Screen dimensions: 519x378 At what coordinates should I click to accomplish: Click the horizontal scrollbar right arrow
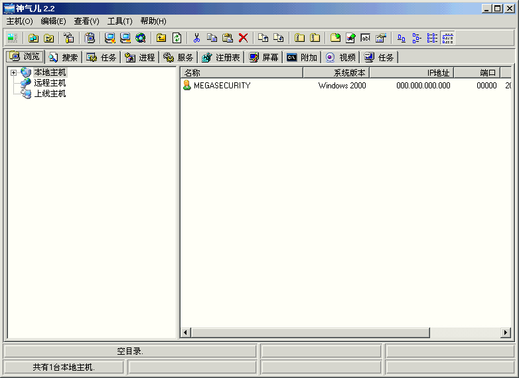(506, 332)
